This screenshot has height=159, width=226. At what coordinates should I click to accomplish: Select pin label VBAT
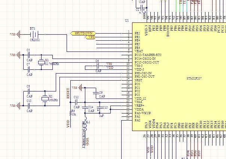pyautogui.click(x=139, y=51)
